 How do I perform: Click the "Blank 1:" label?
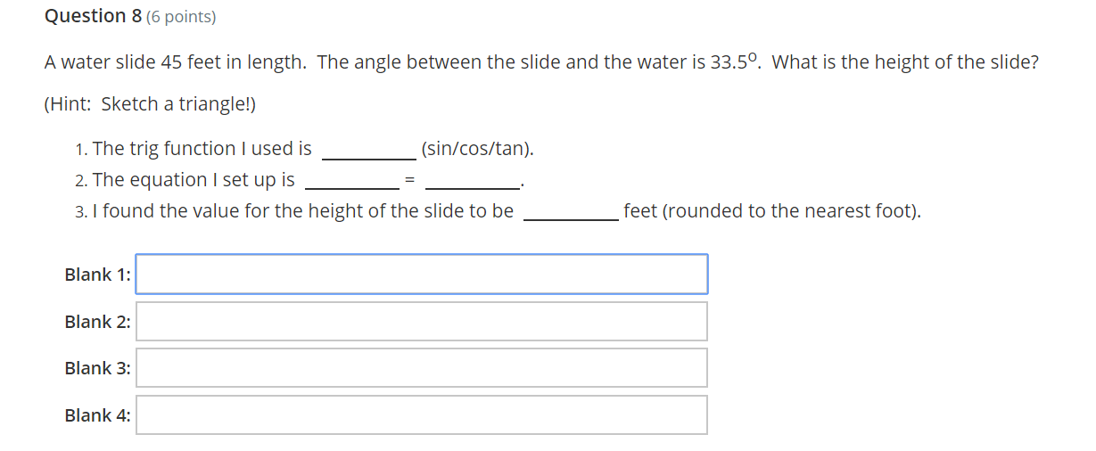[x=97, y=275]
